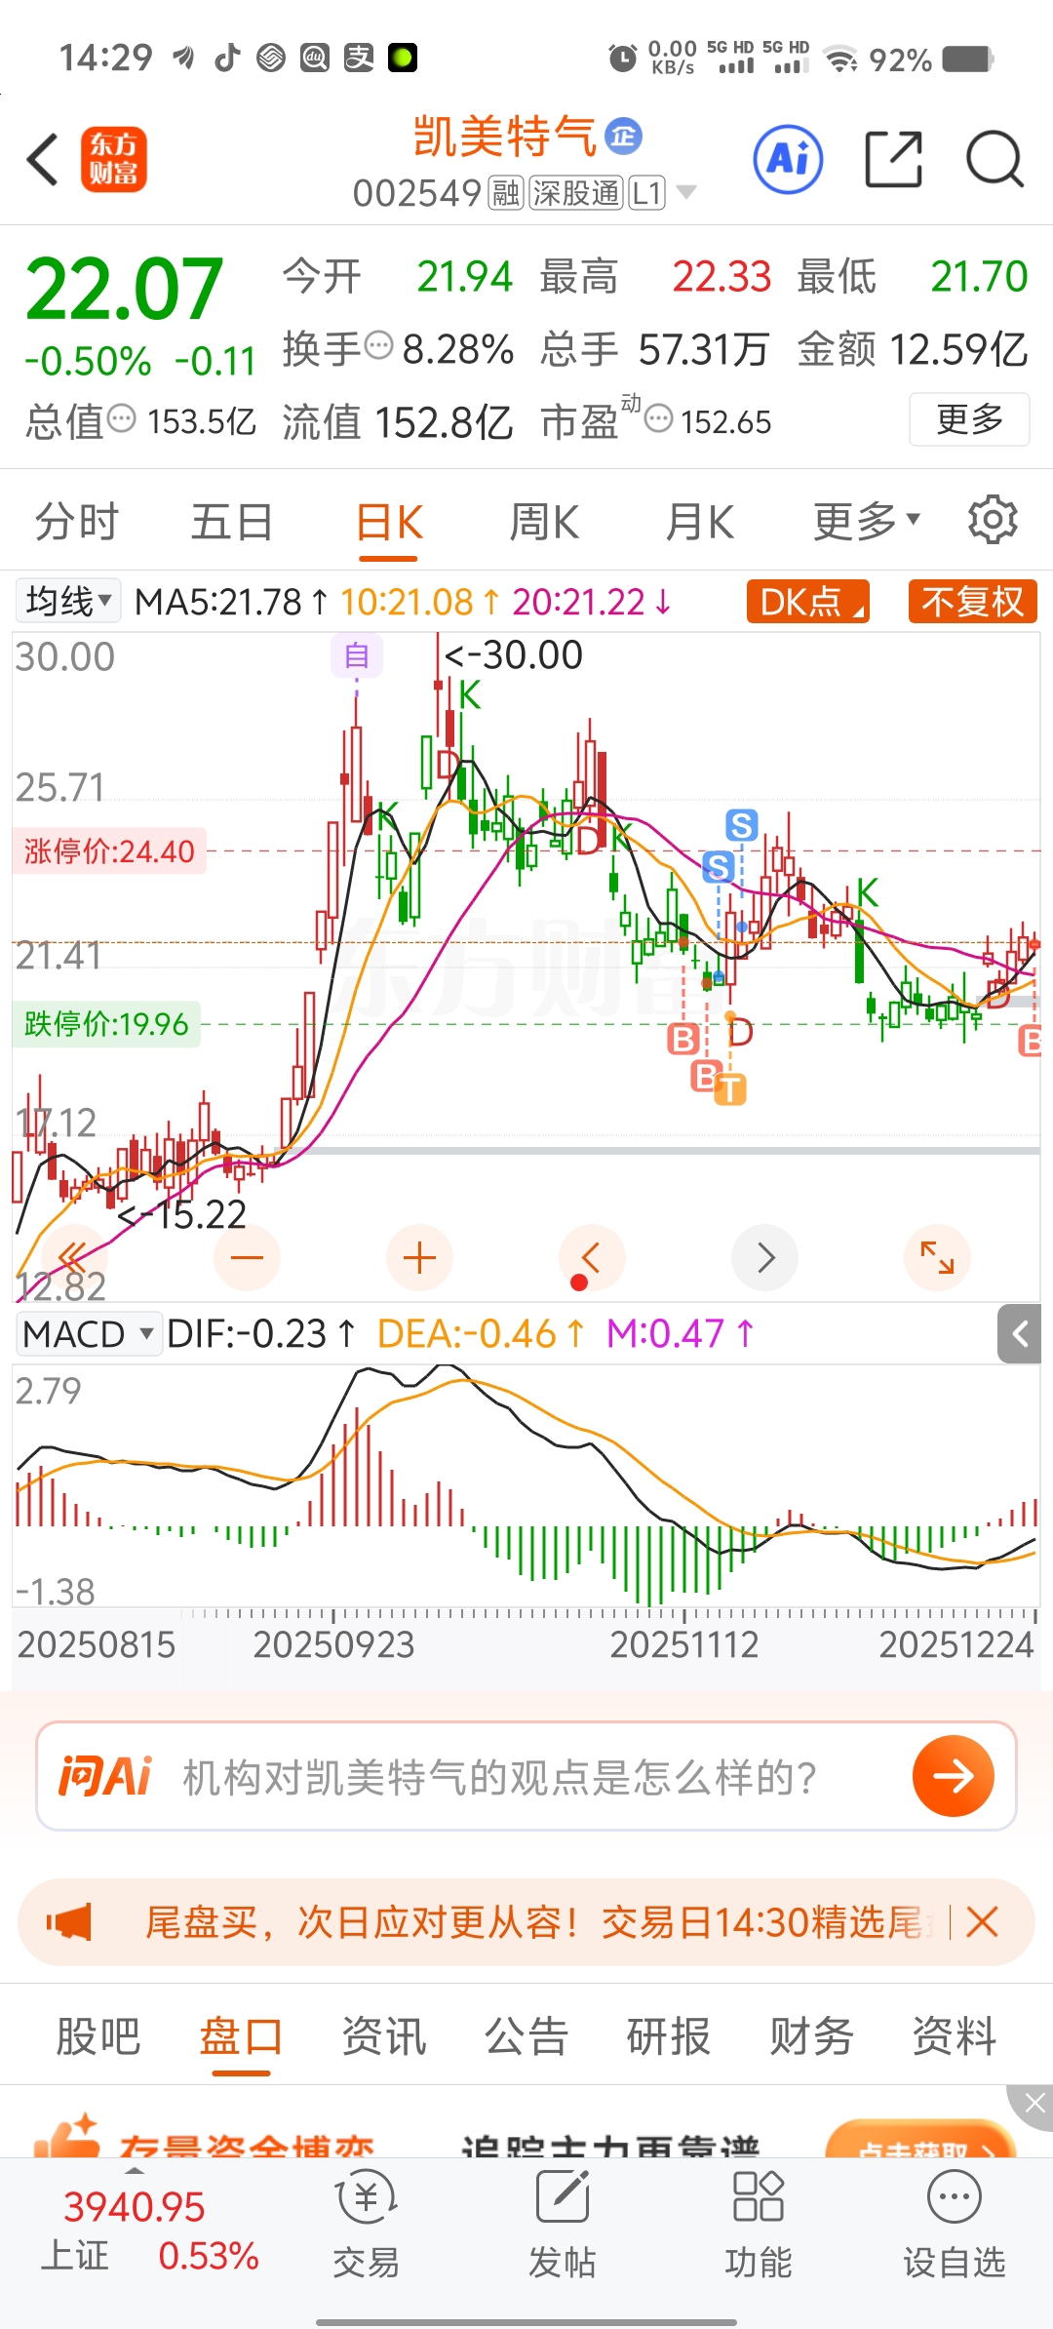Open the 财务 tab
The image size is (1053, 2329).
[811, 2036]
